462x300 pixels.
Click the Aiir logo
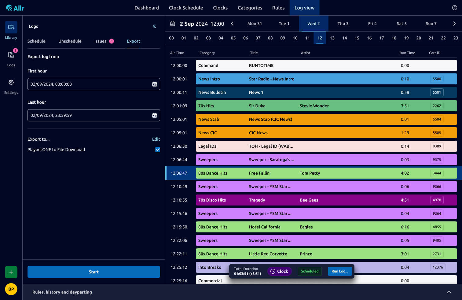click(x=15, y=8)
